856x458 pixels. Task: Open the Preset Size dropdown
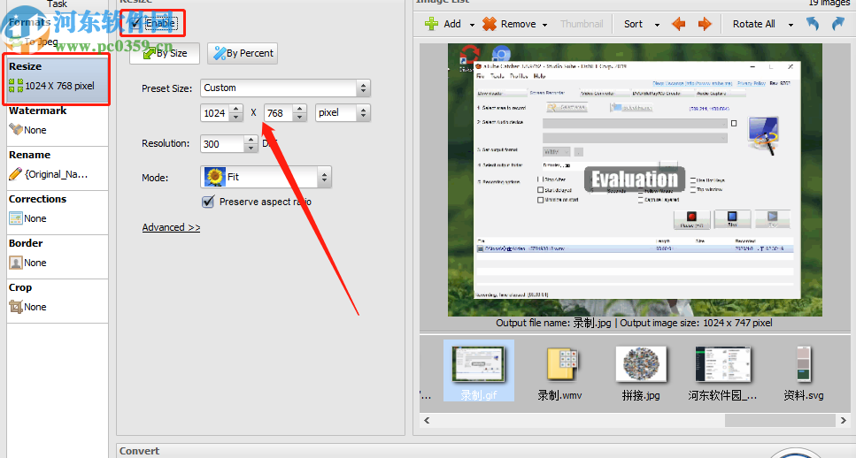286,88
